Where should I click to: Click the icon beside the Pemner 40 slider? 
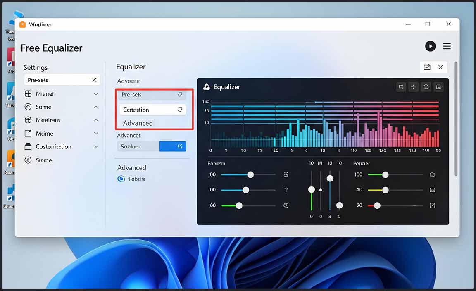[x=432, y=190]
